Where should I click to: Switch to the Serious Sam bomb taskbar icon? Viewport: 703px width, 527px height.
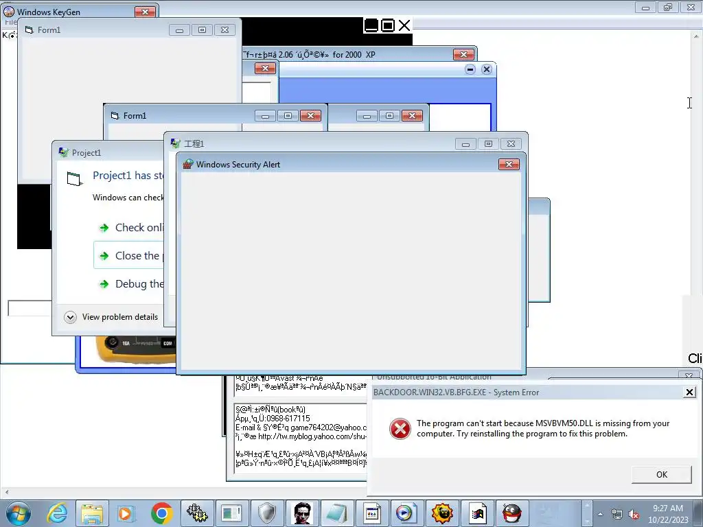(x=442, y=513)
